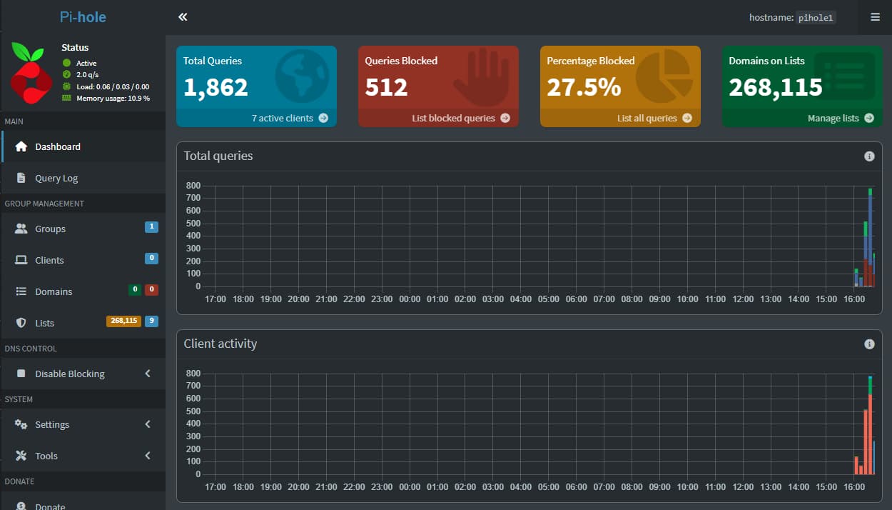
Task: Expand the Disable Blocking submenu
Action: click(x=148, y=374)
